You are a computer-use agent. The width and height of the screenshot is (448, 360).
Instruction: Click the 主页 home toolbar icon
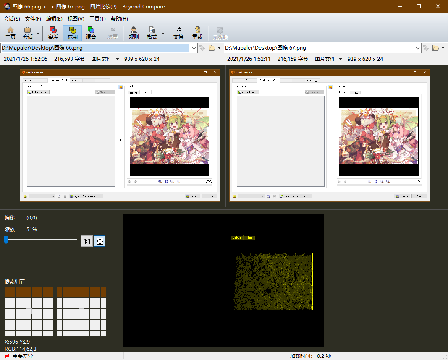click(x=10, y=33)
